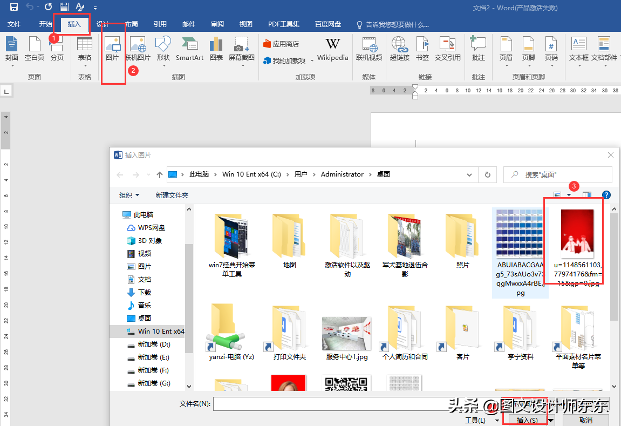Screen dimensions: 621x426
Task: Switch to the References (引用) tab
Action: point(160,24)
